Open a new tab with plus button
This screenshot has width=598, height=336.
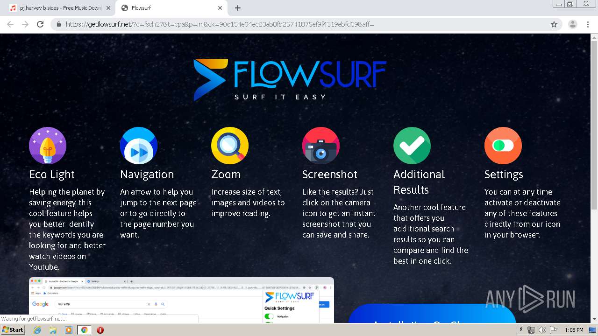[x=238, y=8]
